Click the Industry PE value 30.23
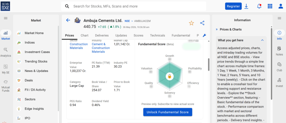 click(118, 66)
